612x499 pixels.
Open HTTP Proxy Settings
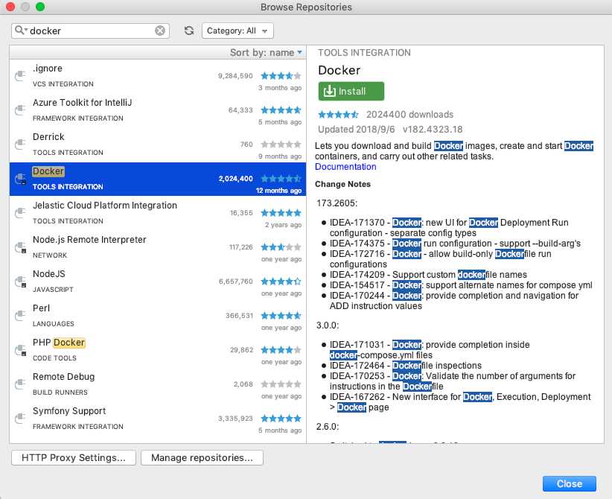click(74, 457)
